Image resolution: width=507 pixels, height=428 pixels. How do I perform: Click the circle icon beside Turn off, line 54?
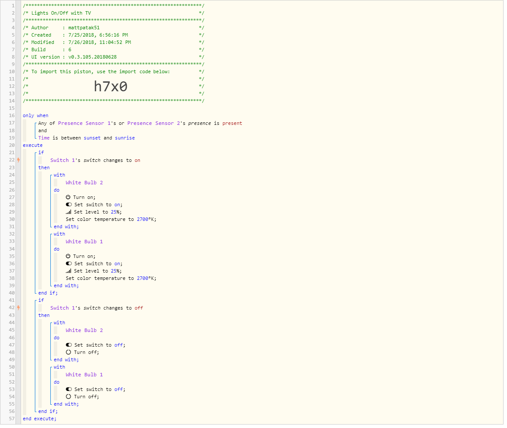coord(68,397)
